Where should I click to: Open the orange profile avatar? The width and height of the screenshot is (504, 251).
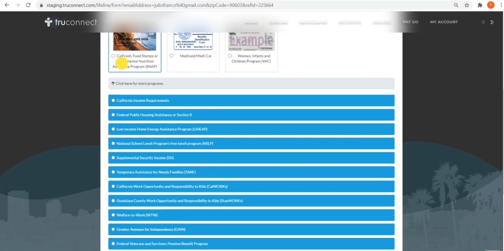pos(491,5)
